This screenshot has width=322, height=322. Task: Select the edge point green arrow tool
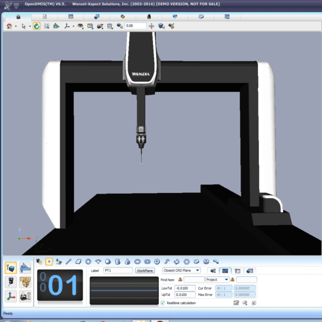pos(59,262)
